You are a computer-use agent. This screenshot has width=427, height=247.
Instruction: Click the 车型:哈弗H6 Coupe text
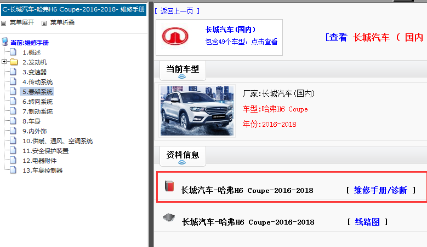point(275,109)
